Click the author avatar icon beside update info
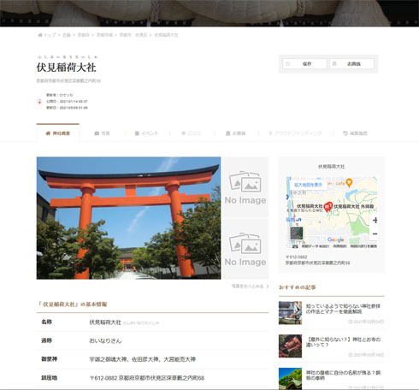 (x=40, y=102)
